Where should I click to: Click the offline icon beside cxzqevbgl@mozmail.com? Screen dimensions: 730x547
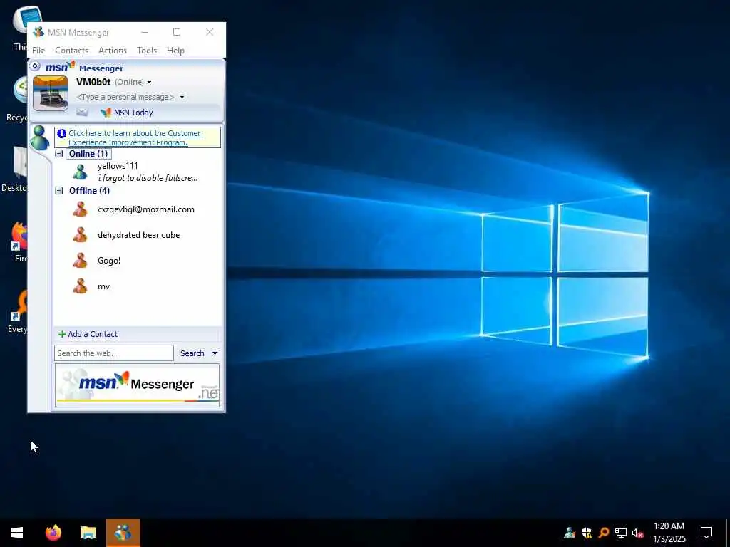point(80,209)
